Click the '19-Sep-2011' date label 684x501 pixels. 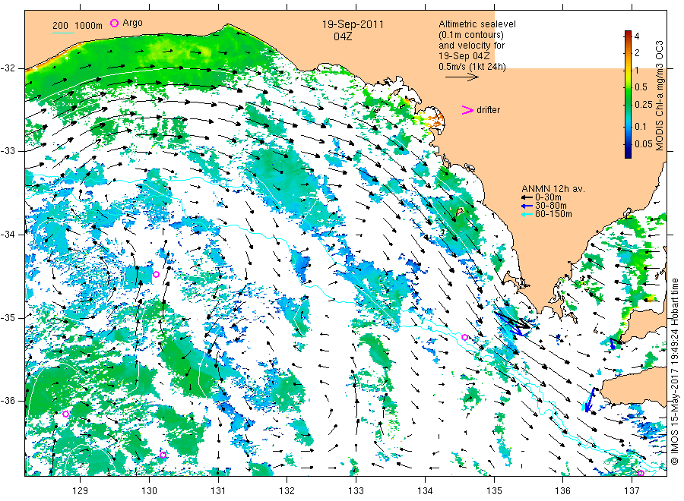(353, 25)
